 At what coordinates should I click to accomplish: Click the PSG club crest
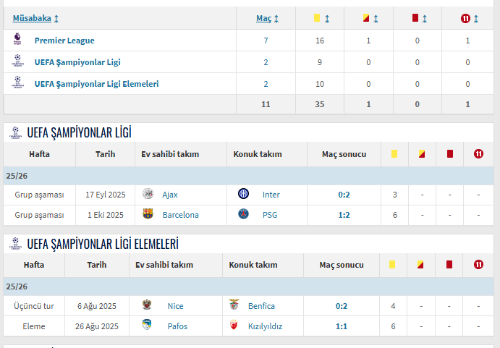[243, 214]
